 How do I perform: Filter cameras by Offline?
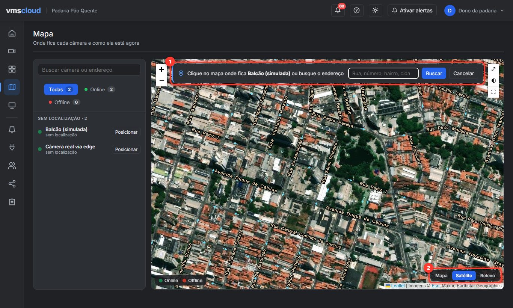coord(64,102)
